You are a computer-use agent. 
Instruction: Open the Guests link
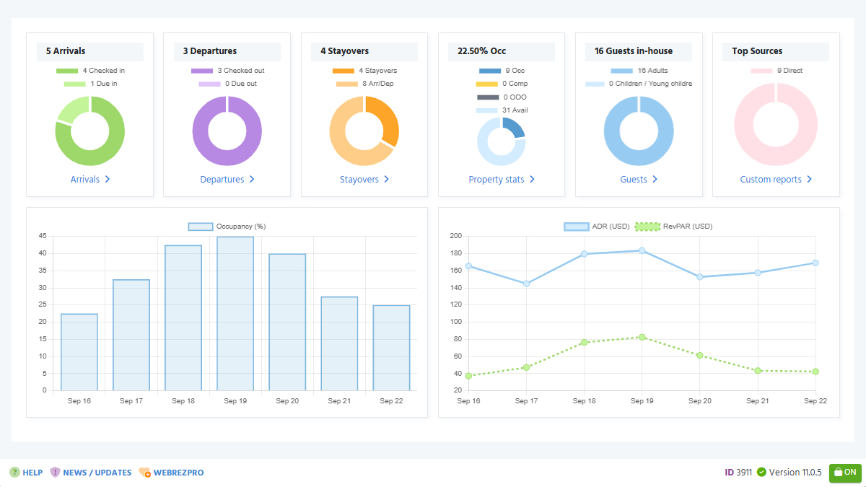(x=639, y=179)
